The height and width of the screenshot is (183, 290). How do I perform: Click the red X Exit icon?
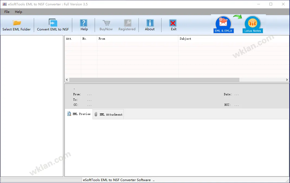coord(173,23)
